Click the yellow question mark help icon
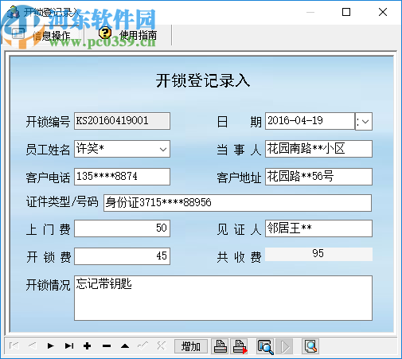 (105, 33)
